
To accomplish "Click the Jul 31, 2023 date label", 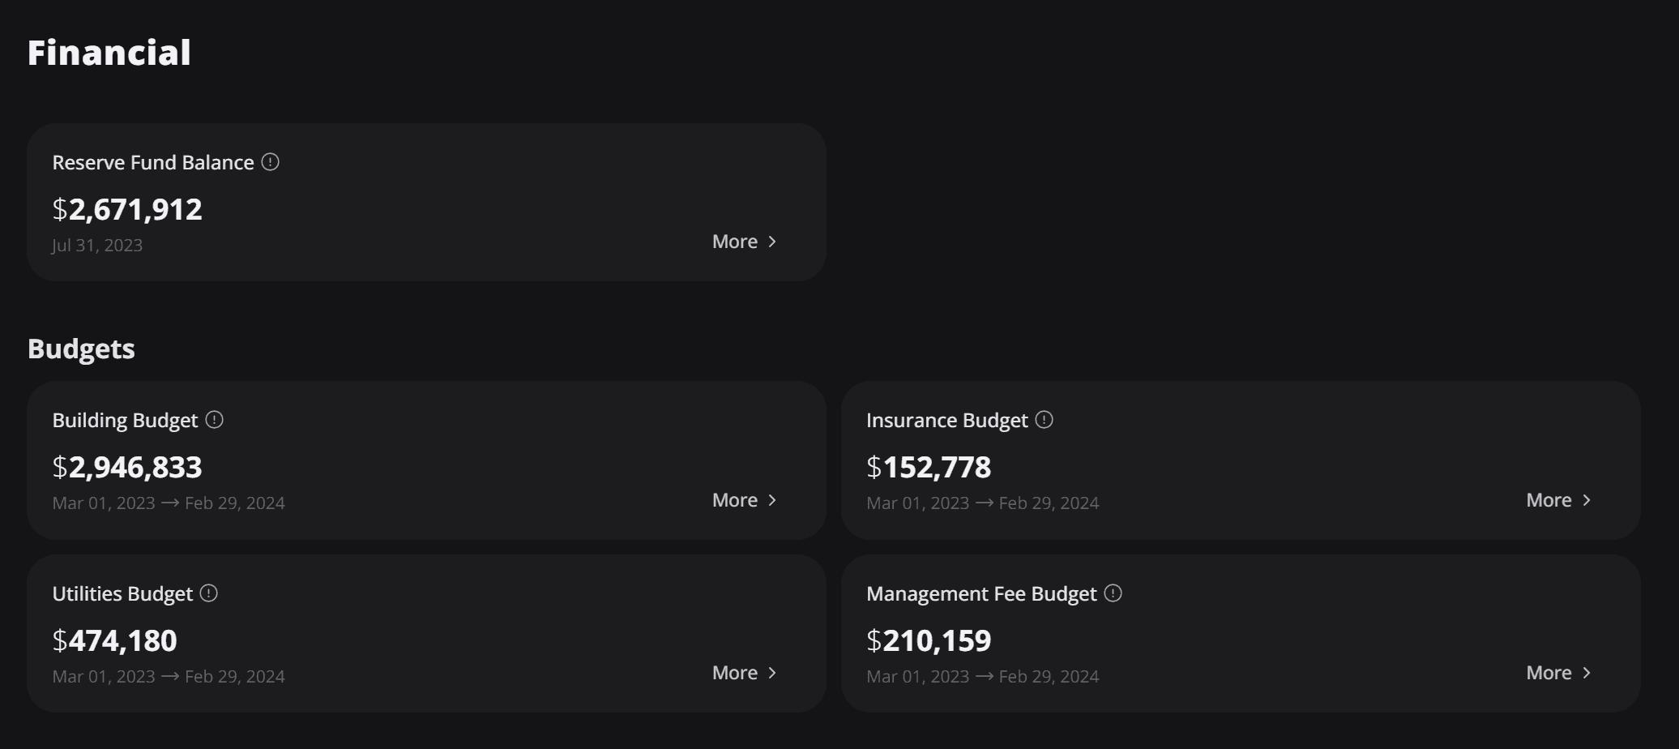I will [97, 246].
